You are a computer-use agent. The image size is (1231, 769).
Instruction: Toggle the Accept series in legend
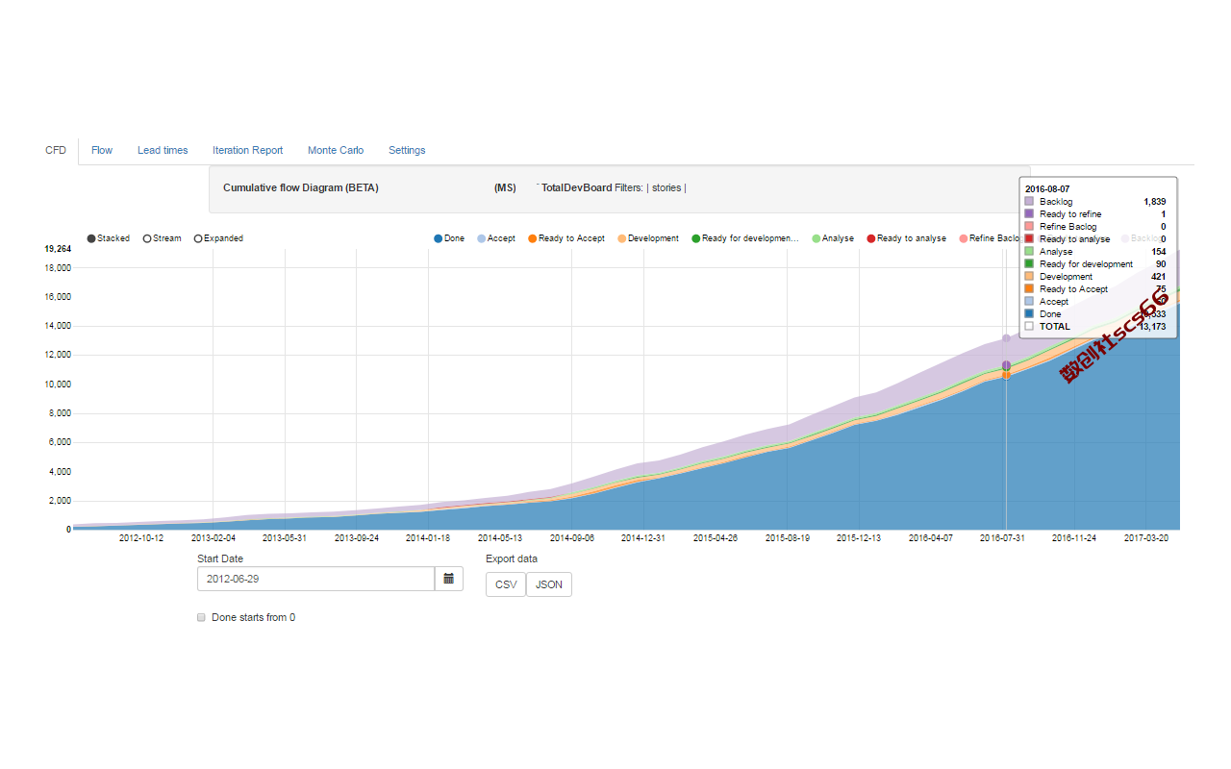click(x=496, y=238)
